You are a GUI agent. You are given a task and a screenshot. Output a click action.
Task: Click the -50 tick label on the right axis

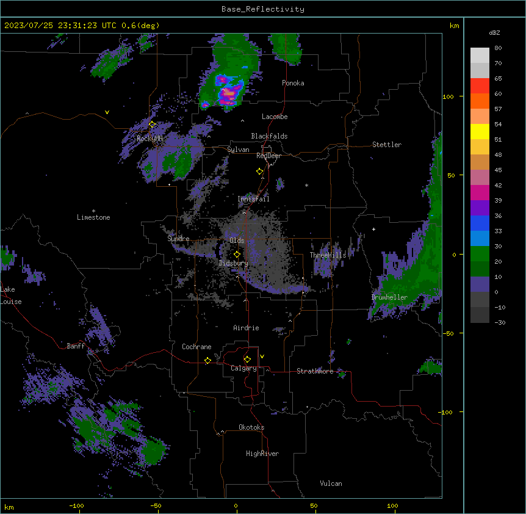[x=448, y=333]
